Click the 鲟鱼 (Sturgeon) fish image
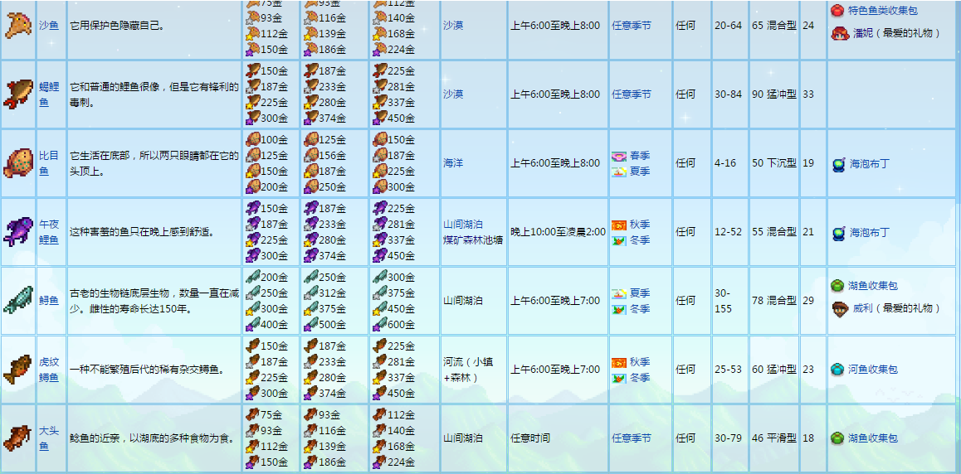The height and width of the screenshot is (474, 961). [19, 300]
